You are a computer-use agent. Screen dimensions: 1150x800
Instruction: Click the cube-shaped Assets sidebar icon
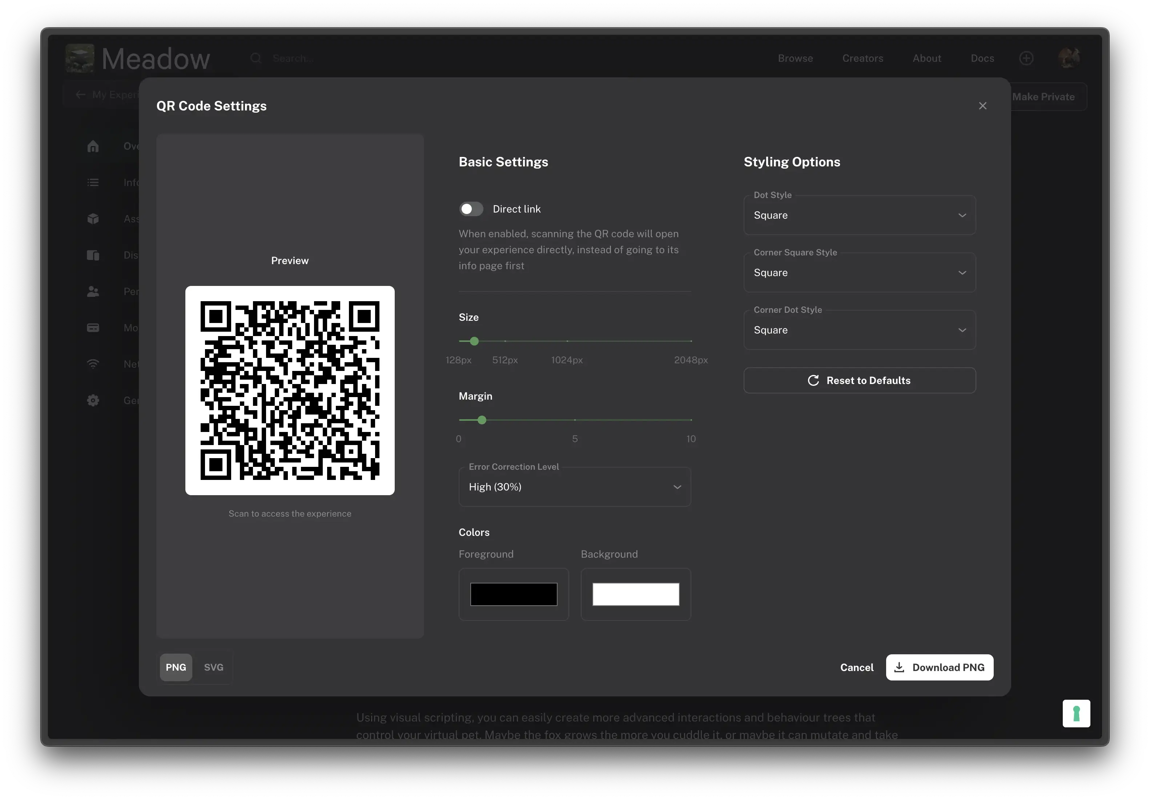coord(93,219)
